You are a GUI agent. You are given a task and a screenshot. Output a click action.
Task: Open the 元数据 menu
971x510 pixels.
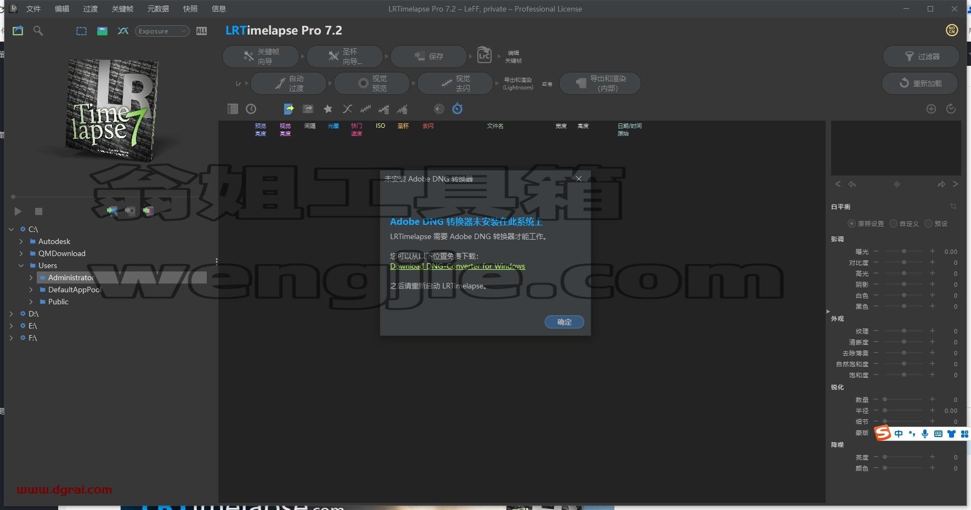(158, 9)
